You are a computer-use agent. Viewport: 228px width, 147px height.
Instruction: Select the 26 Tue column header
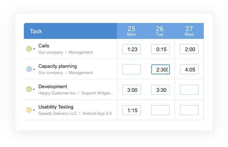coord(160,31)
